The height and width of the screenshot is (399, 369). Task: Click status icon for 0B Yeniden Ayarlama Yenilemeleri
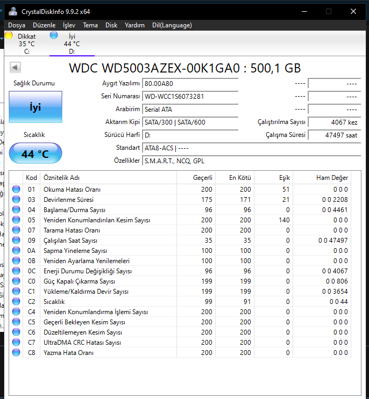(16, 261)
